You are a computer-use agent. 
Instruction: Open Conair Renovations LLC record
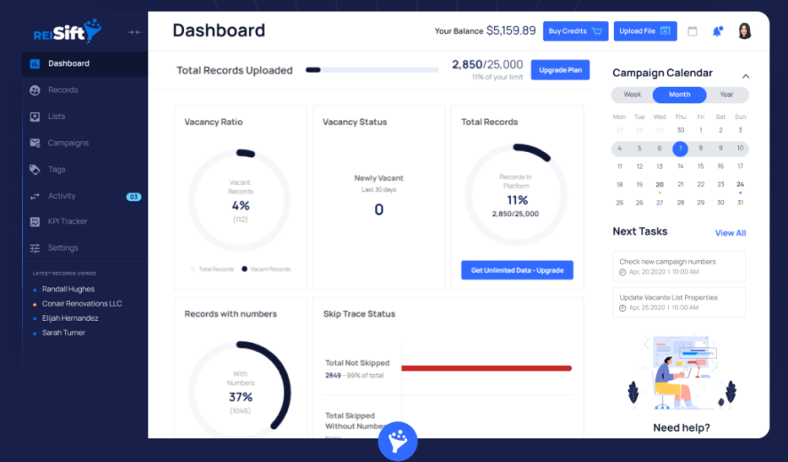[82, 304]
